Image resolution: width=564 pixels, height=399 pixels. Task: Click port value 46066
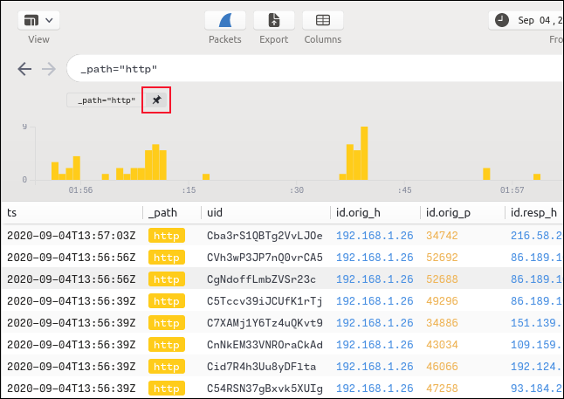pyautogui.click(x=442, y=367)
